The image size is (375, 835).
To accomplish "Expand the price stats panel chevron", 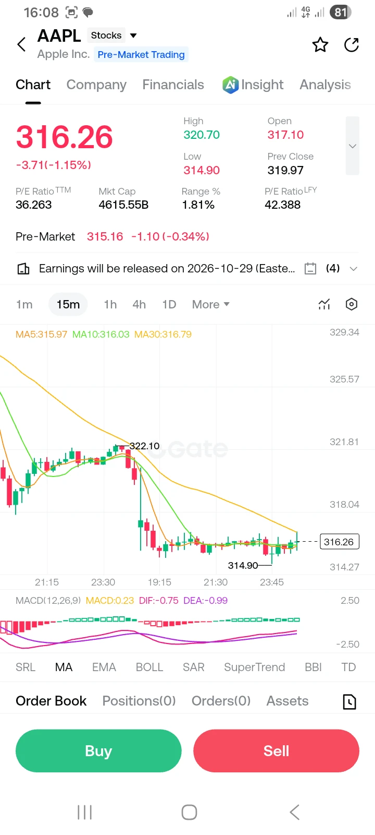I will tap(353, 146).
